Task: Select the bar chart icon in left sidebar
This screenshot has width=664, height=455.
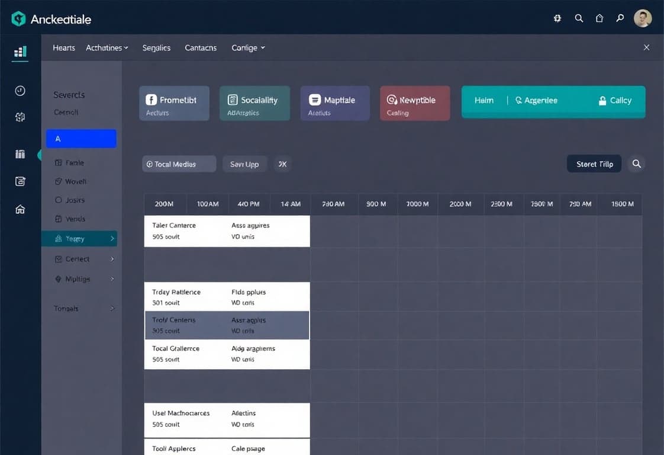Action: [x=20, y=52]
